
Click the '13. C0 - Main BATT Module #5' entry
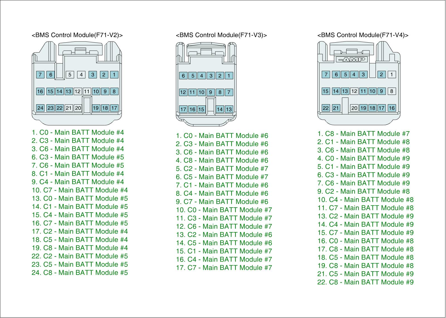pos(80,198)
